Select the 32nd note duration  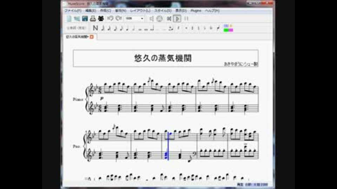pos(109,28)
